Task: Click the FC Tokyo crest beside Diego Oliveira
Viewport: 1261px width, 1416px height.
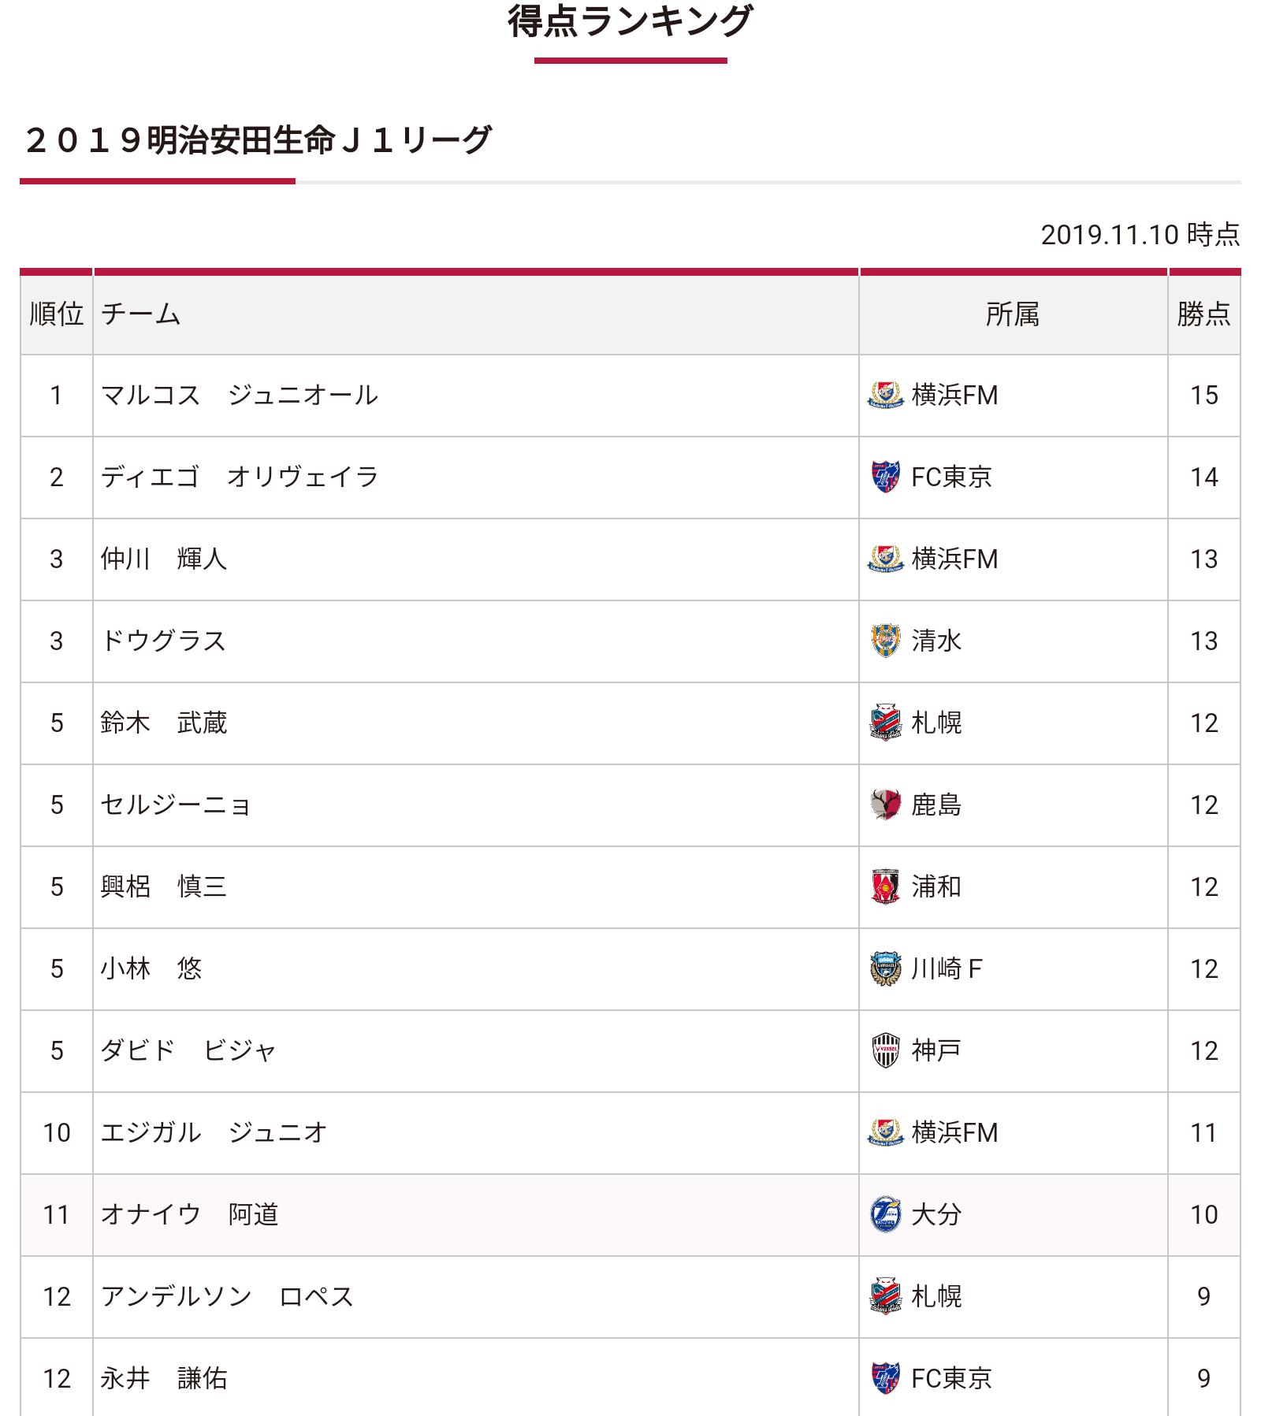Action: click(885, 477)
